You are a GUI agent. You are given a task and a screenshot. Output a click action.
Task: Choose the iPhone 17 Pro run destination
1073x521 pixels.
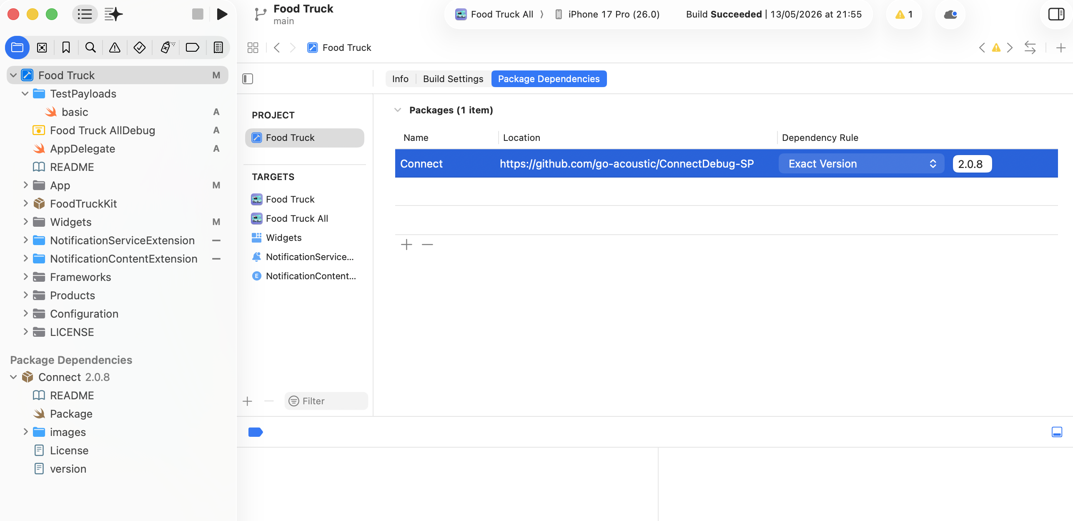(607, 14)
